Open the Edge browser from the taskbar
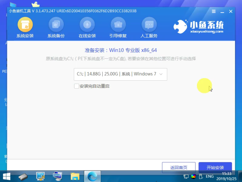Viewport: 242px width, 182px height. [x=92, y=176]
